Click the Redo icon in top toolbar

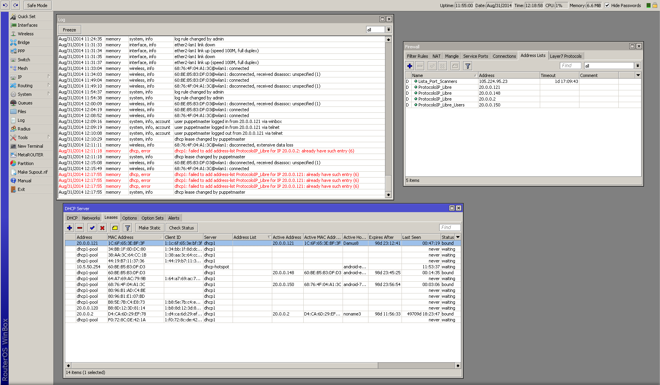(x=15, y=5)
